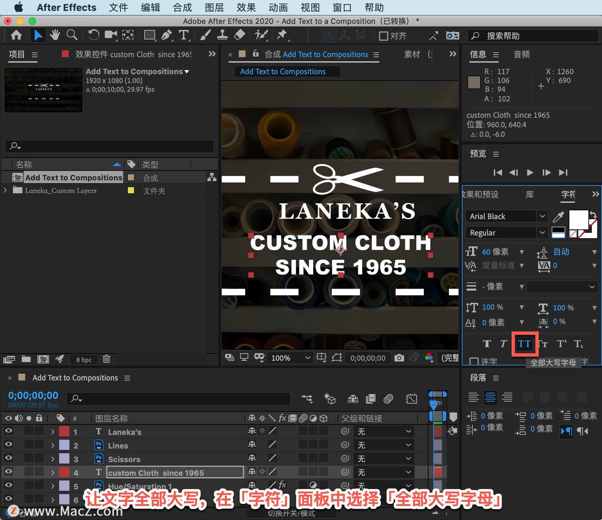Open the leading 自动 dropdown arrow
Screen dimensions: 602x520
pyautogui.click(x=594, y=252)
